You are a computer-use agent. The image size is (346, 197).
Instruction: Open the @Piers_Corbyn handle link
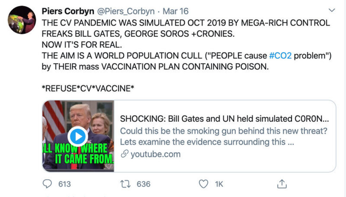(x=124, y=11)
